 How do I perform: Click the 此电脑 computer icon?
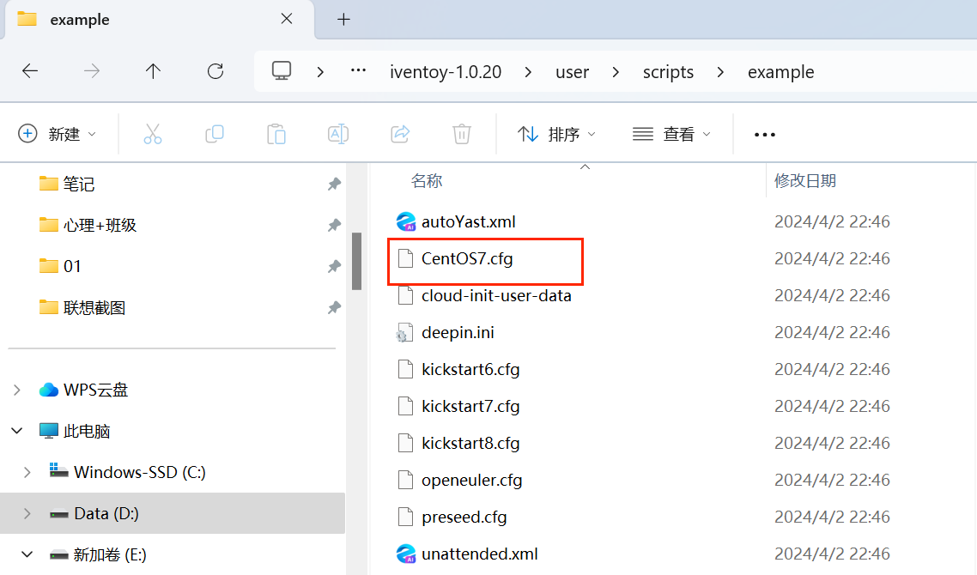(49, 431)
